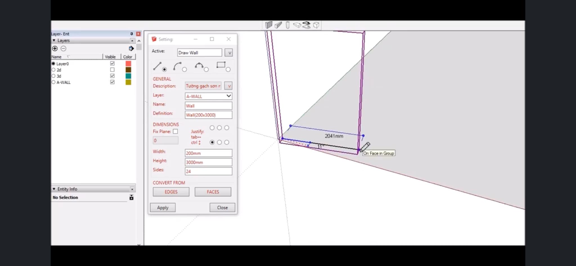Collapse the Layers panel triangle

pyautogui.click(x=54, y=41)
